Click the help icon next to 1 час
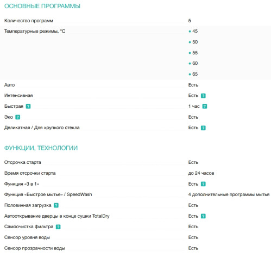The image size is (271, 257). click(x=205, y=106)
